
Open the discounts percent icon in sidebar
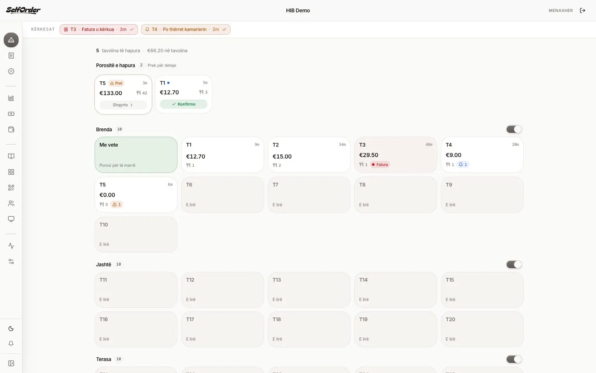pyautogui.click(x=11, y=71)
